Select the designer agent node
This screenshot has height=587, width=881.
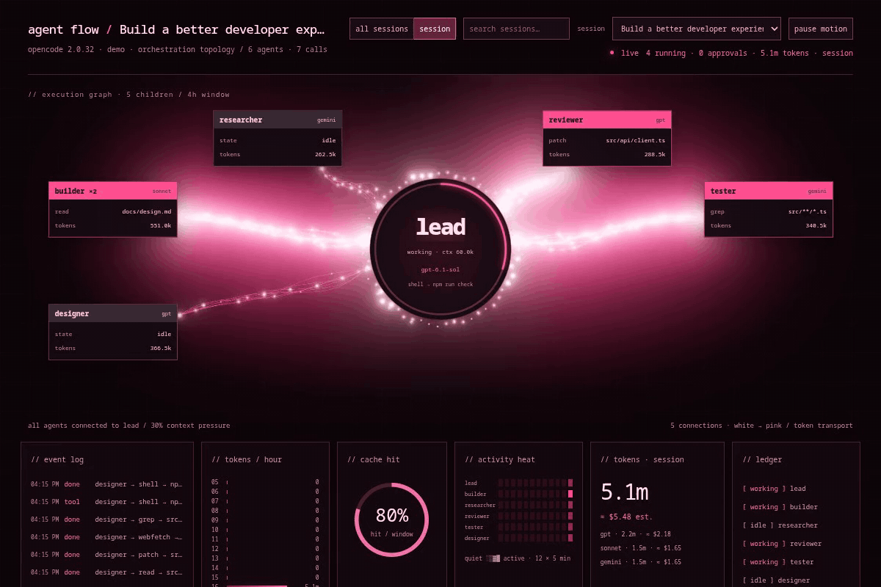click(x=113, y=332)
